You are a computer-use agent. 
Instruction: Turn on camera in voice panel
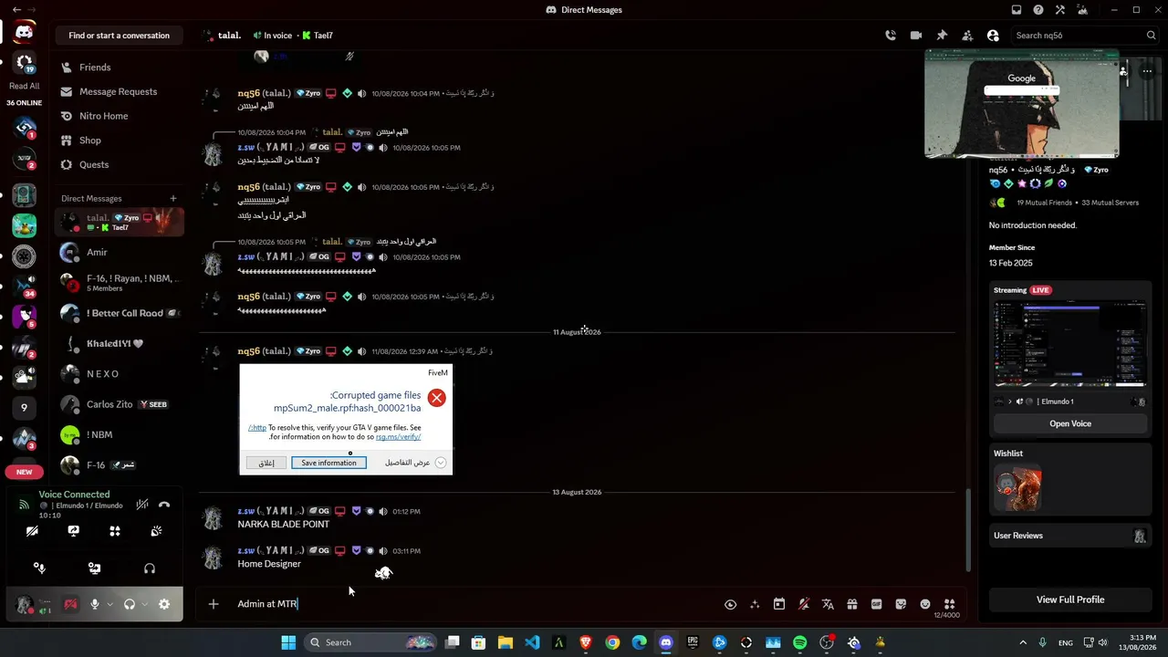pyautogui.click(x=32, y=531)
